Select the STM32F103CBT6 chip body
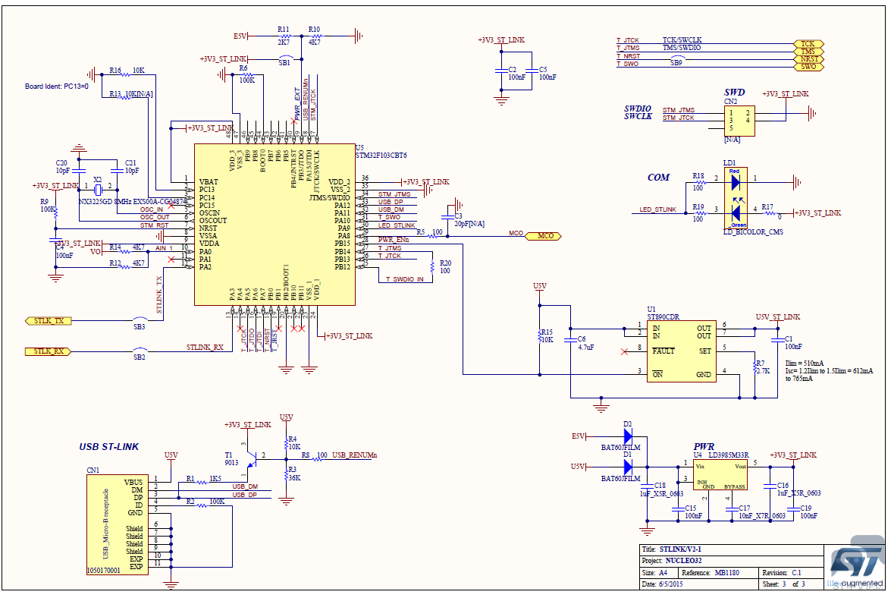Viewport: 891px width, 598px height. (274, 225)
